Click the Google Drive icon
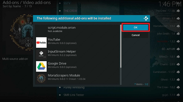 click(x=41, y=66)
